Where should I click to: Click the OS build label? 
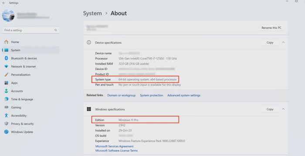[101, 136]
